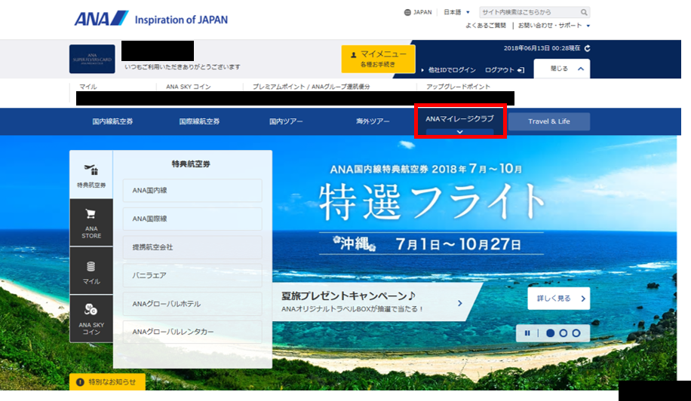The image size is (691, 401).
Task: Open the よくあるご質問 link
Action: [486, 26]
